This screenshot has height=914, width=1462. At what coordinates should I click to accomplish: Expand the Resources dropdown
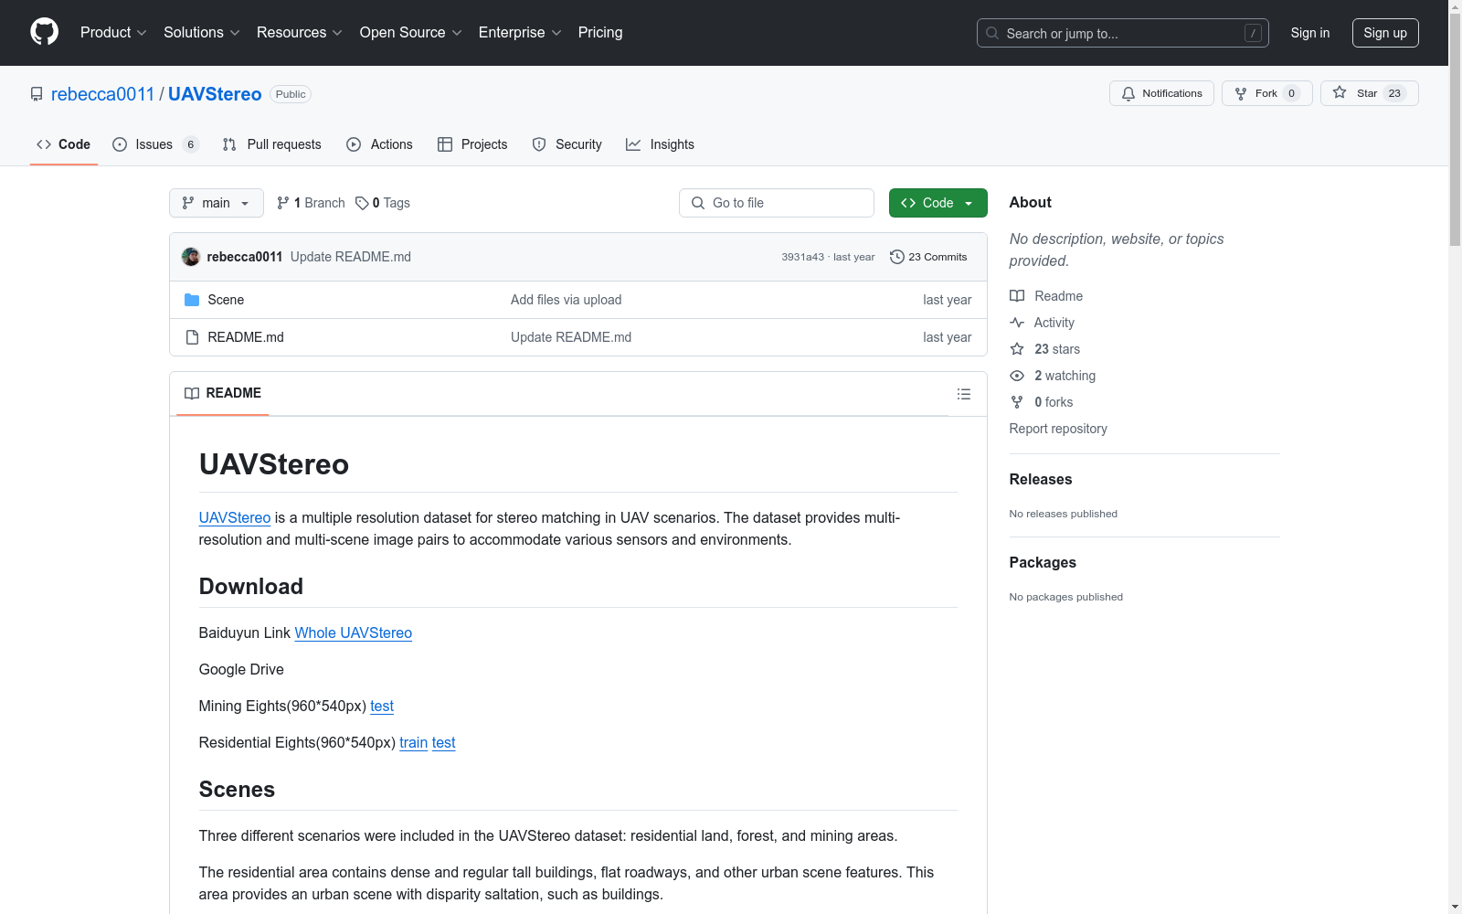point(300,33)
